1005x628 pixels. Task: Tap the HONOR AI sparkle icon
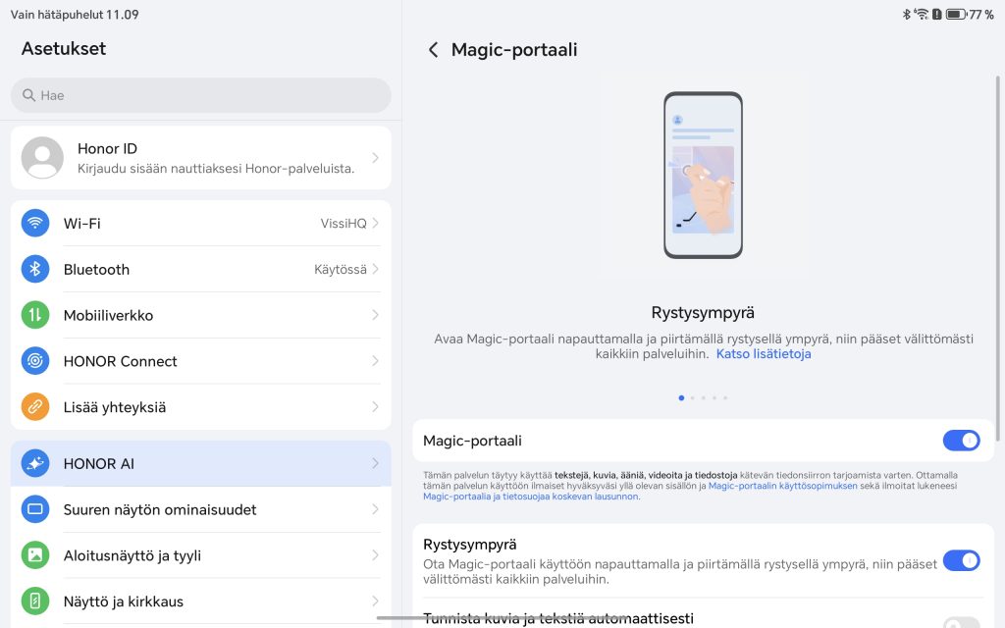click(x=35, y=463)
